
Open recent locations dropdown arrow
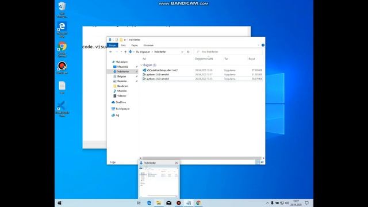[x=121, y=52]
